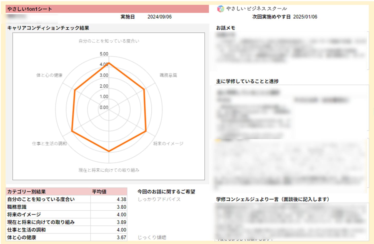Image resolution: width=374 pixels, height=244 pixels.
Task: Click the average value 3.80
Action: click(x=121, y=207)
